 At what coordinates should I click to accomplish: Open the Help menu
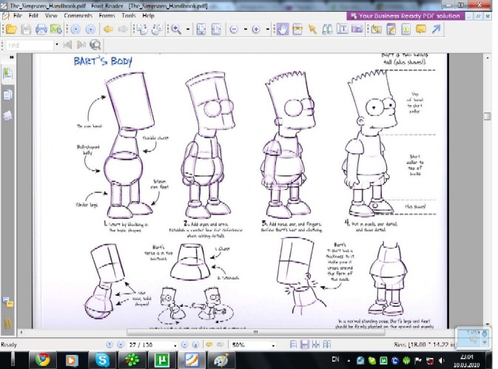point(148,16)
